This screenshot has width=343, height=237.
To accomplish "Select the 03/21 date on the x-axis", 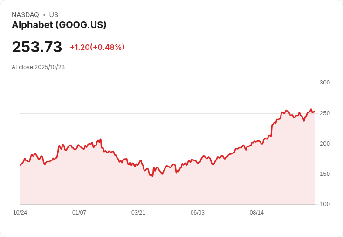I will (x=138, y=213).
